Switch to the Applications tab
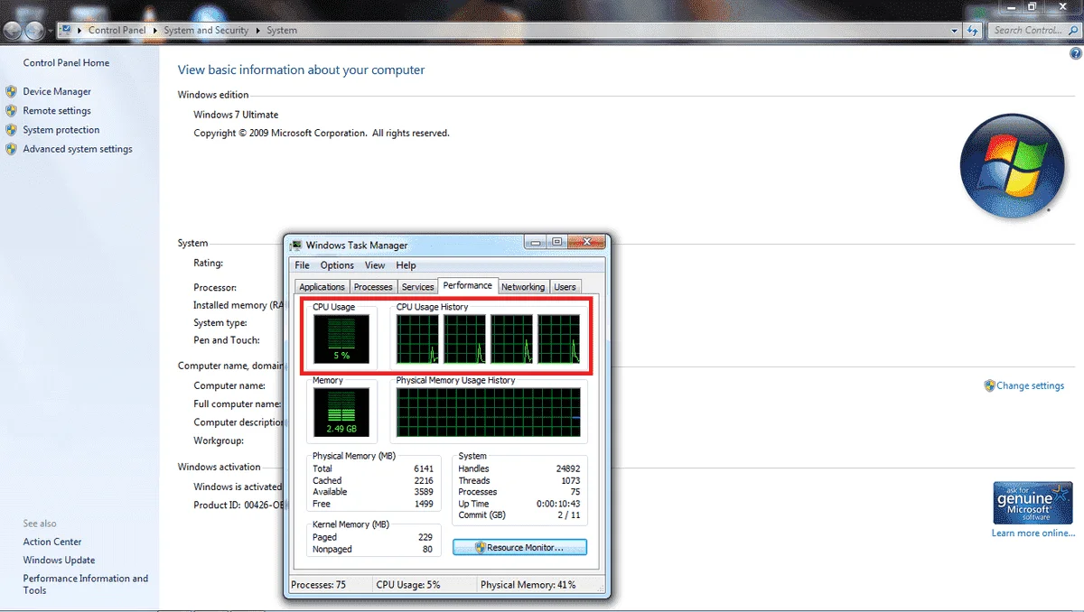 (322, 287)
